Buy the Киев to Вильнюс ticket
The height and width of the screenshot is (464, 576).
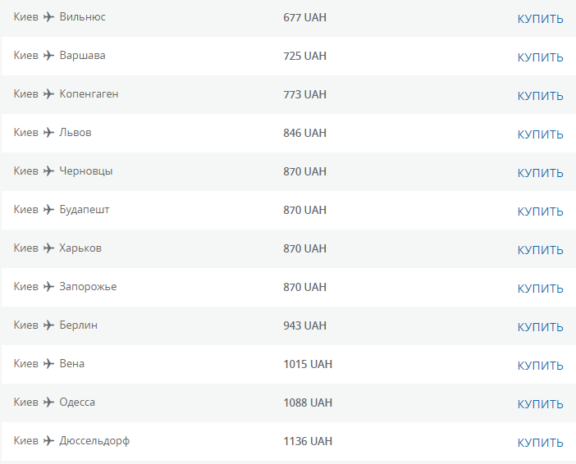pos(540,19)
